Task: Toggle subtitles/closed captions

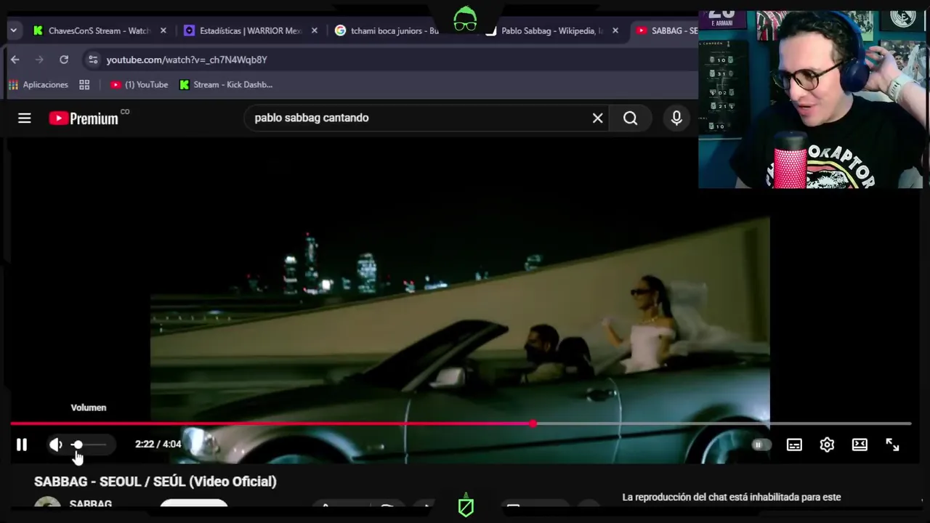Action: (794, 445)
